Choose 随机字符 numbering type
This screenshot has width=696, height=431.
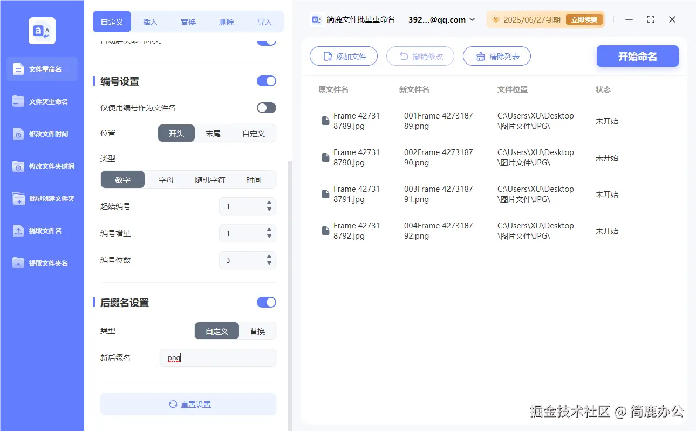210,179
